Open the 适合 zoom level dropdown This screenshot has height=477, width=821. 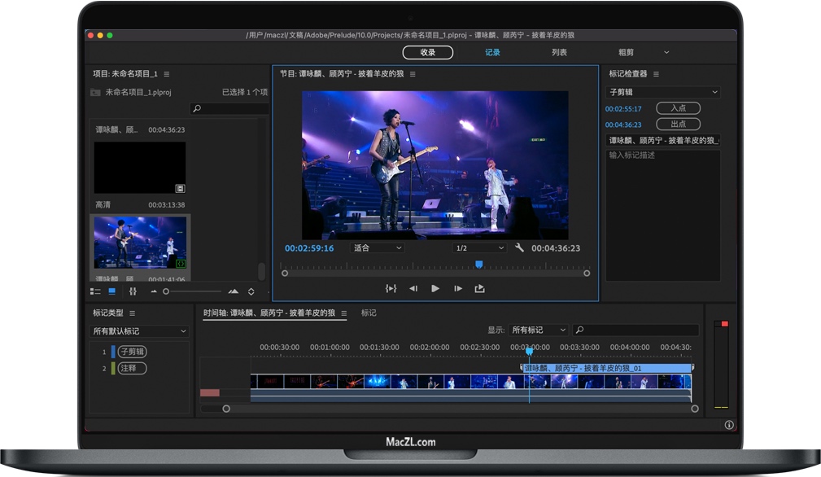tap(377, 247)
